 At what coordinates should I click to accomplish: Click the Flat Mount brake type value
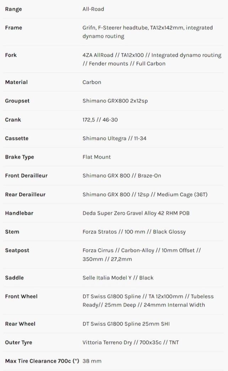point(97,157)
